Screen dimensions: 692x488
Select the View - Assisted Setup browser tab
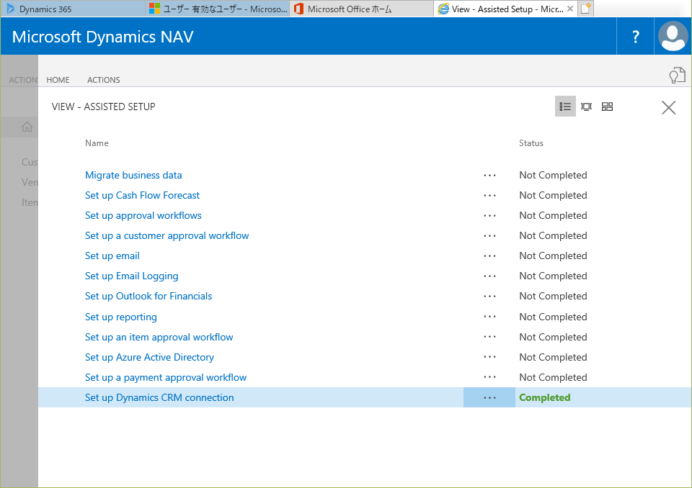click(x=506, y=9)
